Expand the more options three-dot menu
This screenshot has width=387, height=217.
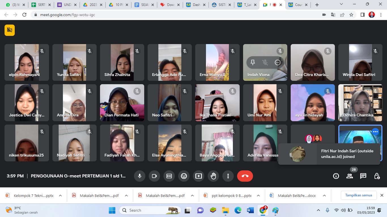pyautogui.click(x=228, y=176)
